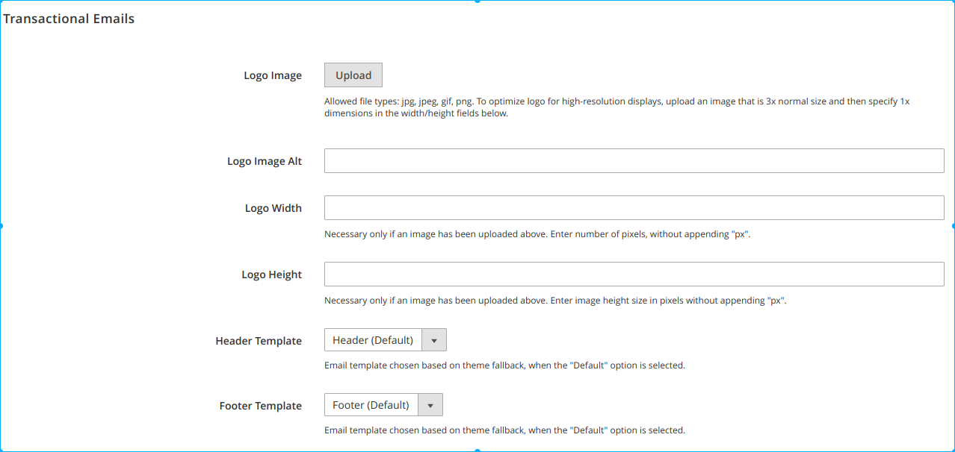This screenshot has height=452, width=955.
Task: Click the Upload button for Logo Image
Action: tap(353, 75)
